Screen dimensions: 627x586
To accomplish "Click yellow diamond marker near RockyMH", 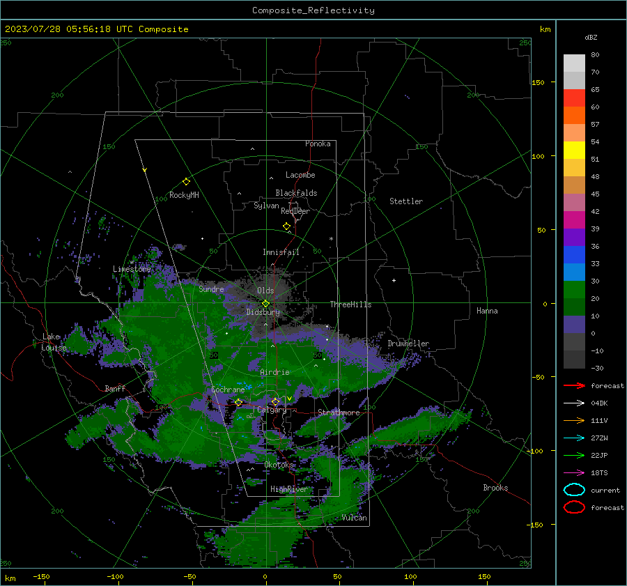I will tap(186, 182).
